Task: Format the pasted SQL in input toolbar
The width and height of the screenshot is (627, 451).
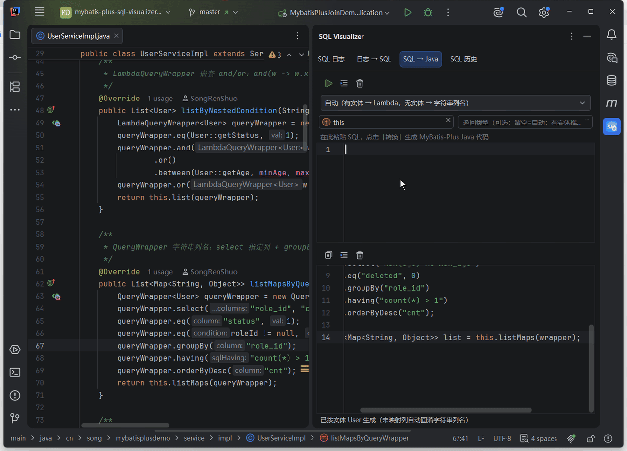Action: pyautogui.click(x=344, y=84)
